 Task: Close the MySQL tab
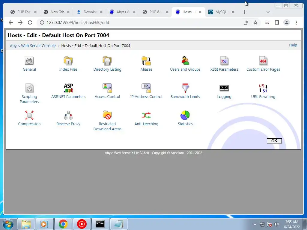233,12
